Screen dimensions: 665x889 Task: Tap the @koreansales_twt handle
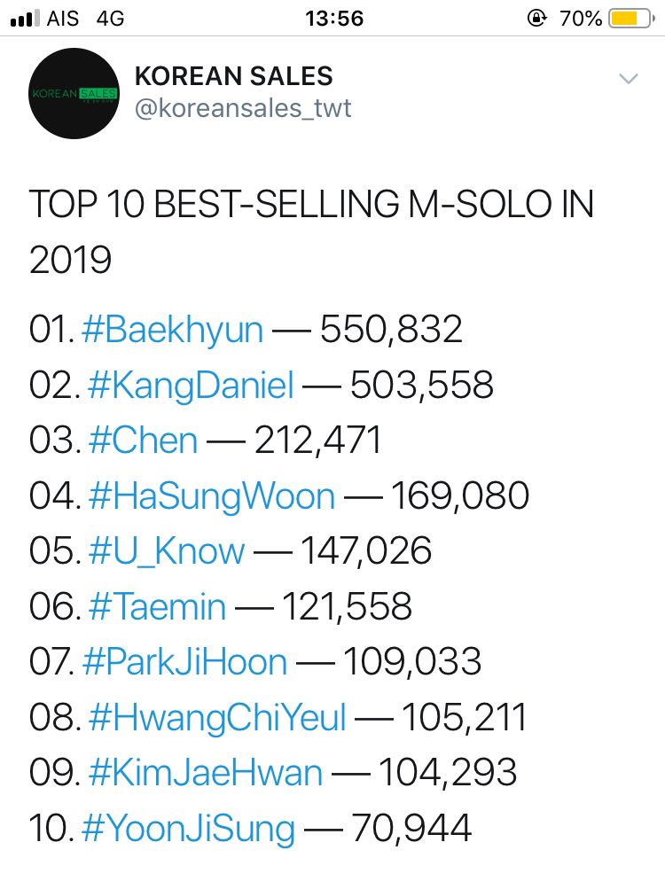coord(243,108)
